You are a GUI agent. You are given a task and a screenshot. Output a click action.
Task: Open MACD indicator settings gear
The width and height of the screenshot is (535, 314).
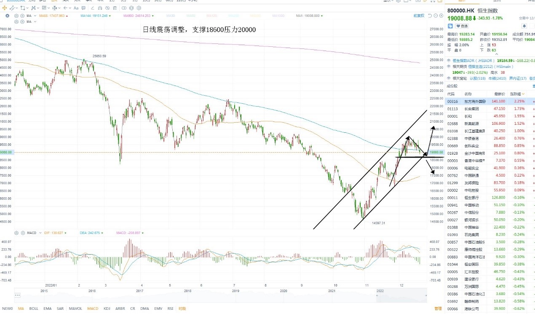pyautogui.click(x=16, y=233)
